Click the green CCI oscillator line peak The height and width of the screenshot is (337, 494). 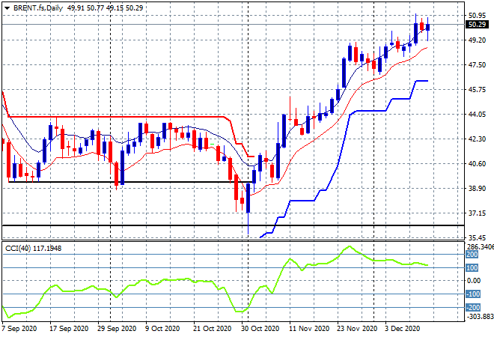click(x=349, y=246)
